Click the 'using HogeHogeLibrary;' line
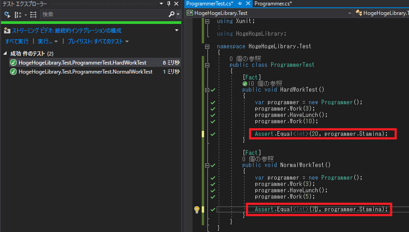Viewport: 409px width, 232px height. [x=252, y=33]
